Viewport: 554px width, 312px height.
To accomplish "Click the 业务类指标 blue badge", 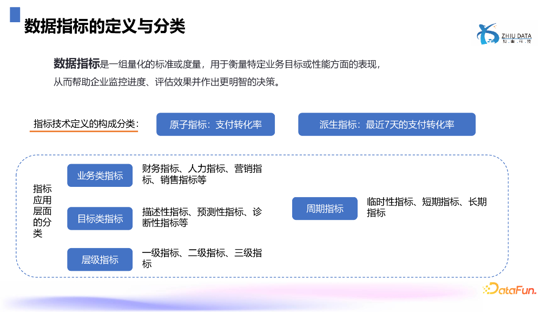I will tap(100, 175).
